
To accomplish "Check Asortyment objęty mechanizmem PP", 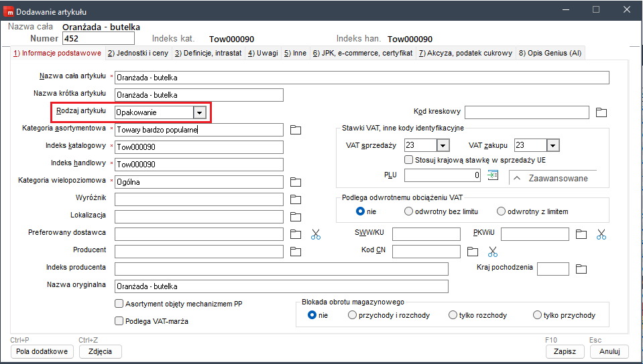I will 119,304.
